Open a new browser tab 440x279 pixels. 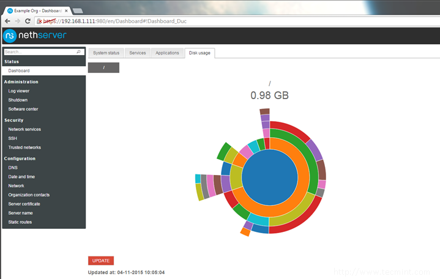(78, 11)
